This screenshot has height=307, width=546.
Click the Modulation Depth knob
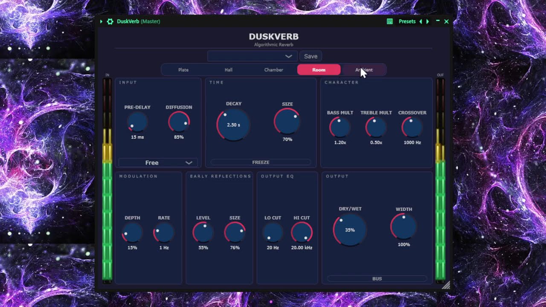[x=132, y=233]
